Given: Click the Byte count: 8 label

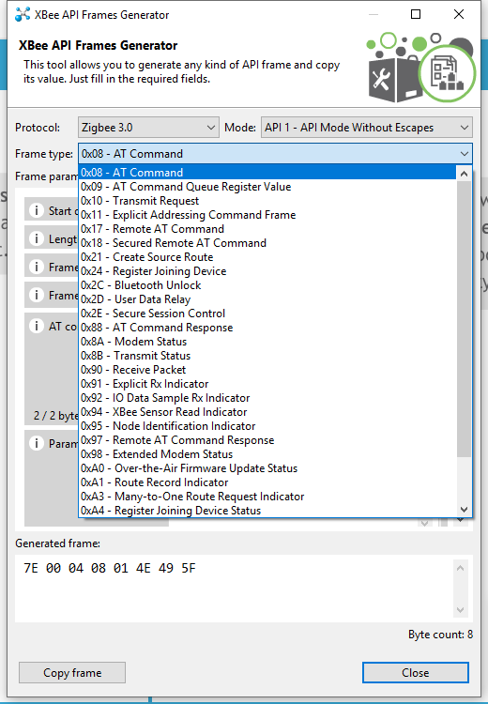Looking at the screenshot, I should (440, 635).
